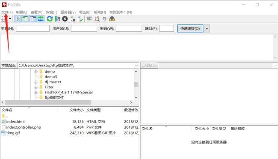Open the 本地站点 path dropdown
Image resolution: width=278 pixels, height=159 pixels.
[136, 66]
